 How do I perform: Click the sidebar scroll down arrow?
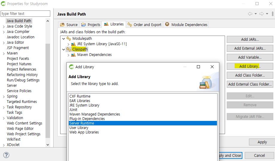tap(48, 145)
